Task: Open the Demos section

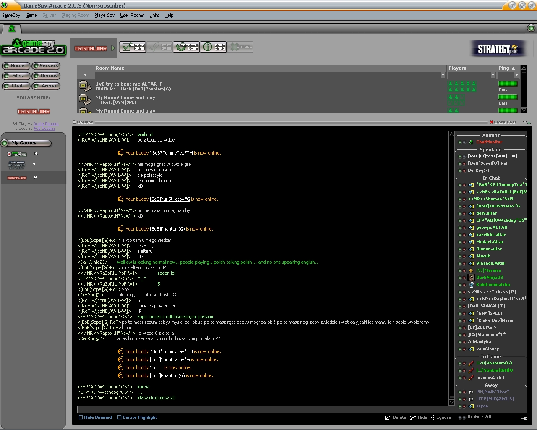Action: (46, 76)
